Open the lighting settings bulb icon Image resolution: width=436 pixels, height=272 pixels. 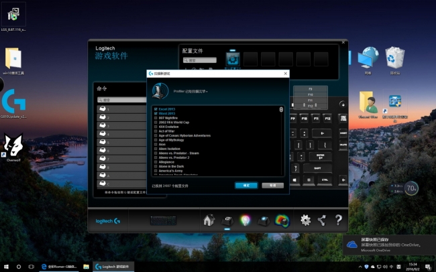tap(245, 220)
